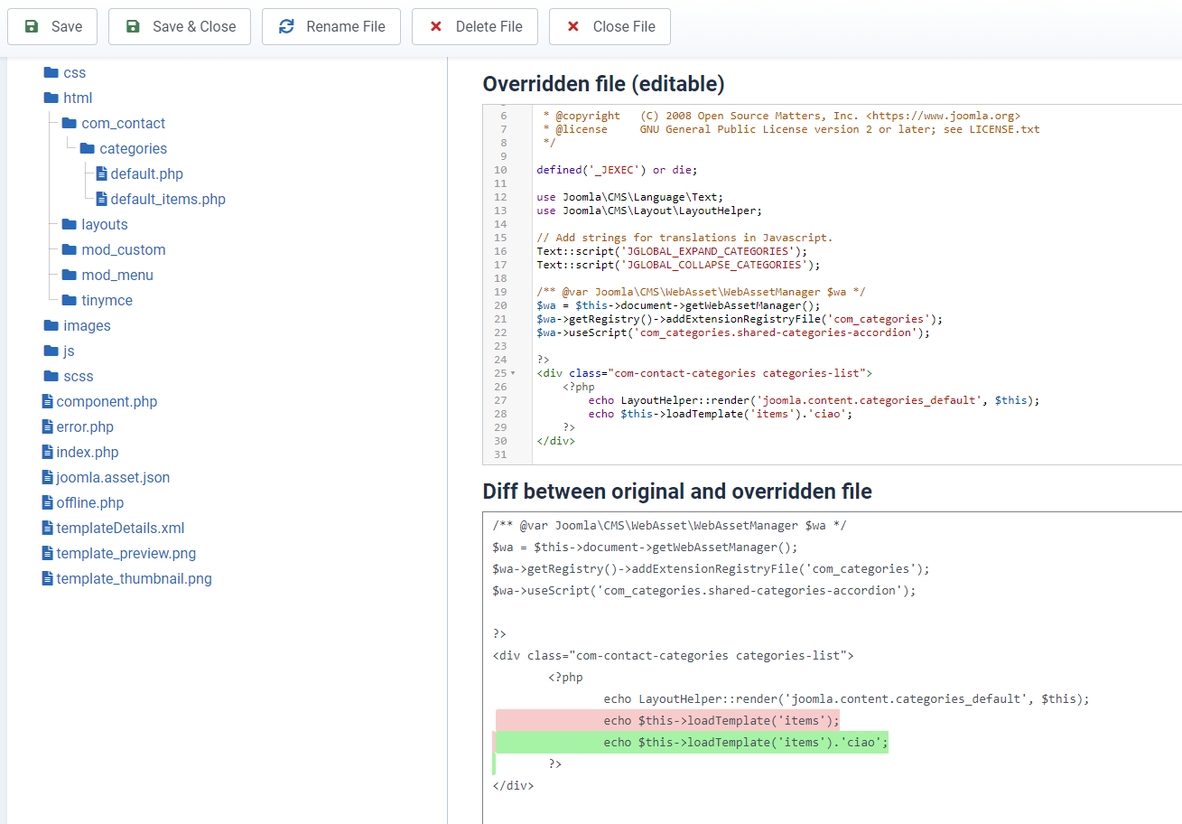
Task: Click the folder icon beside com_contact
Action: (x=69, y=123)
